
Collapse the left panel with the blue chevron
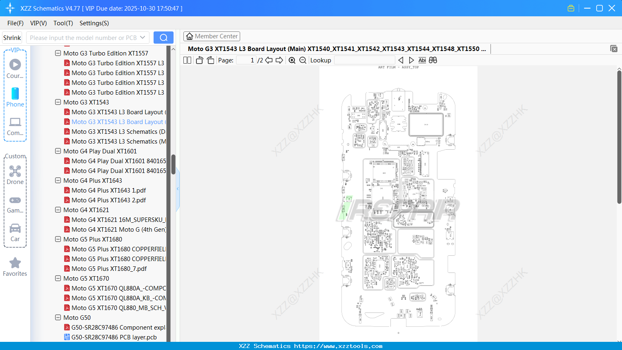pos(177,188)
